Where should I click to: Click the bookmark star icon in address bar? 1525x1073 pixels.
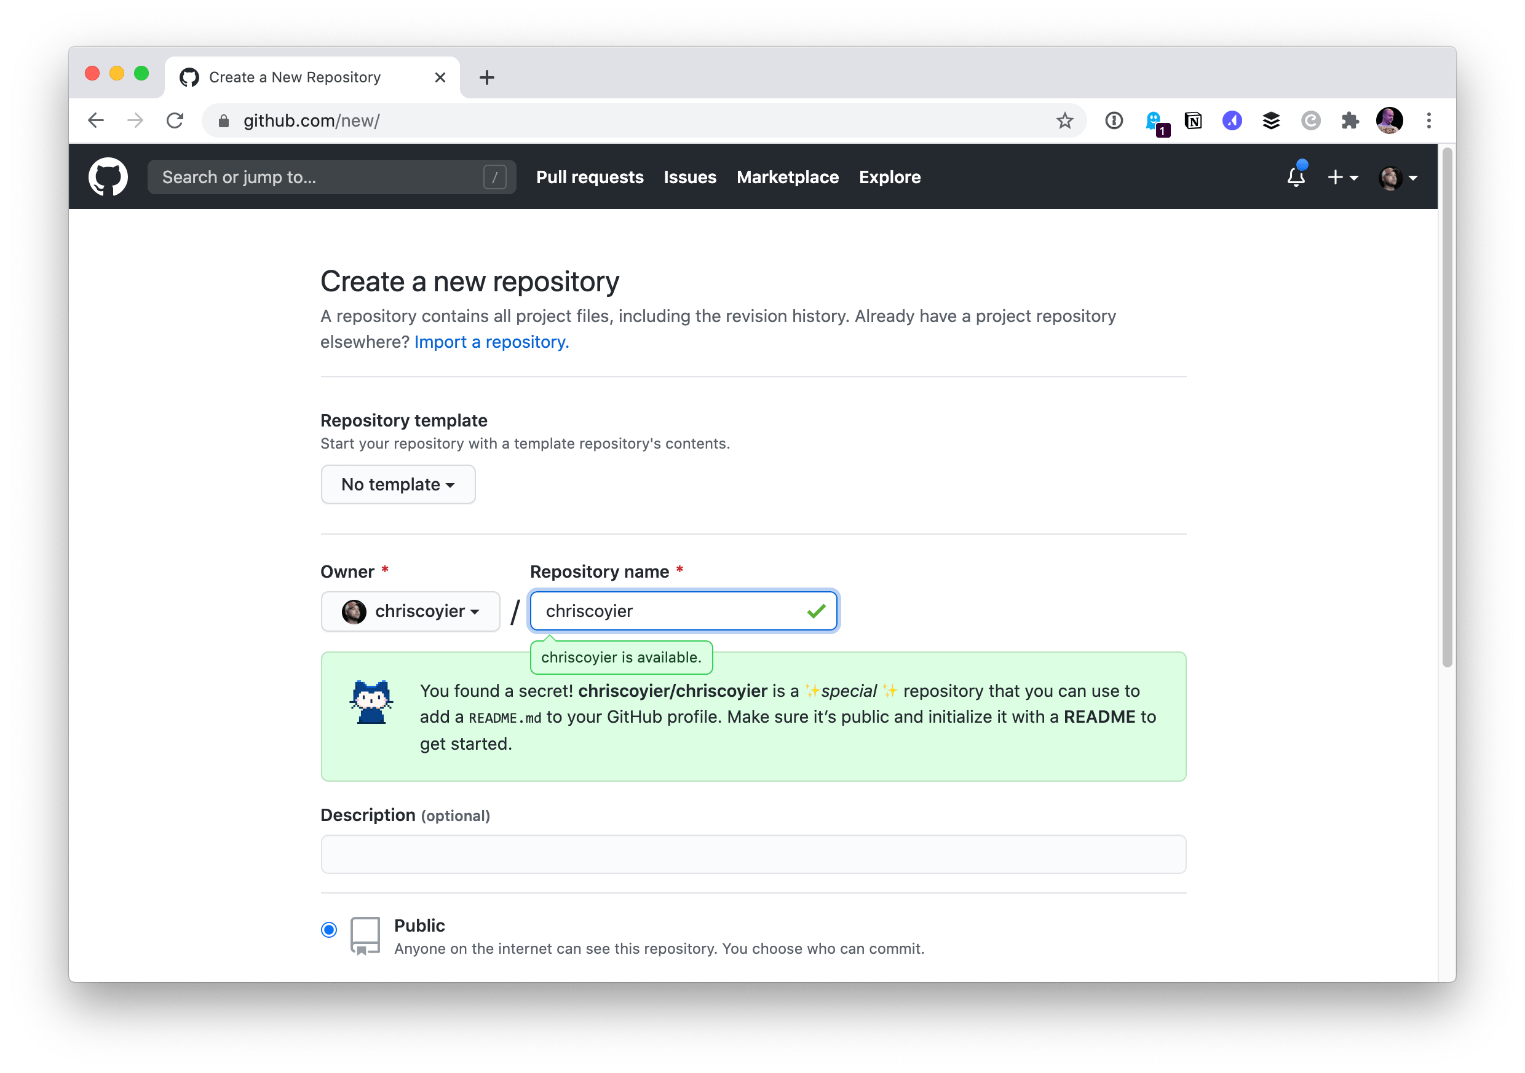(1065, 121)
